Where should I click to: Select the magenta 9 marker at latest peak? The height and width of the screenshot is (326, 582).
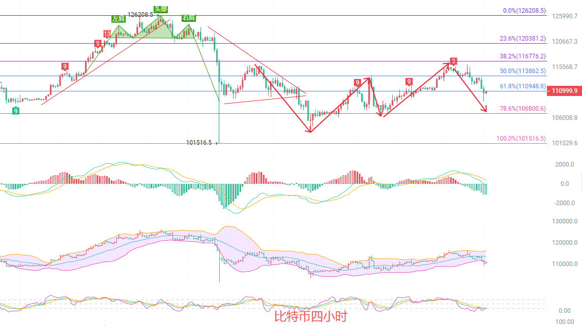pos(453,61)
